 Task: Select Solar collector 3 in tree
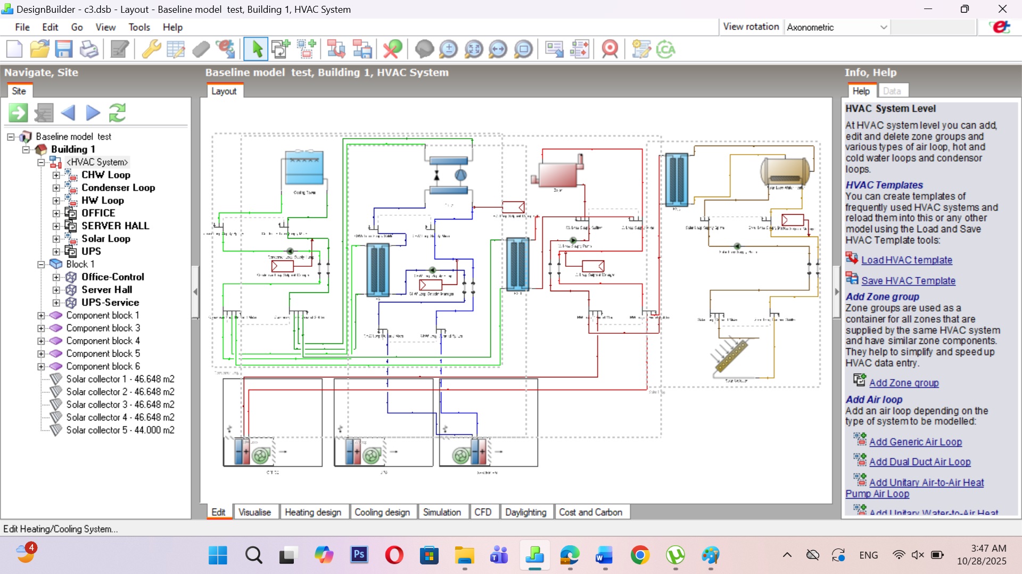pos(120,404)
